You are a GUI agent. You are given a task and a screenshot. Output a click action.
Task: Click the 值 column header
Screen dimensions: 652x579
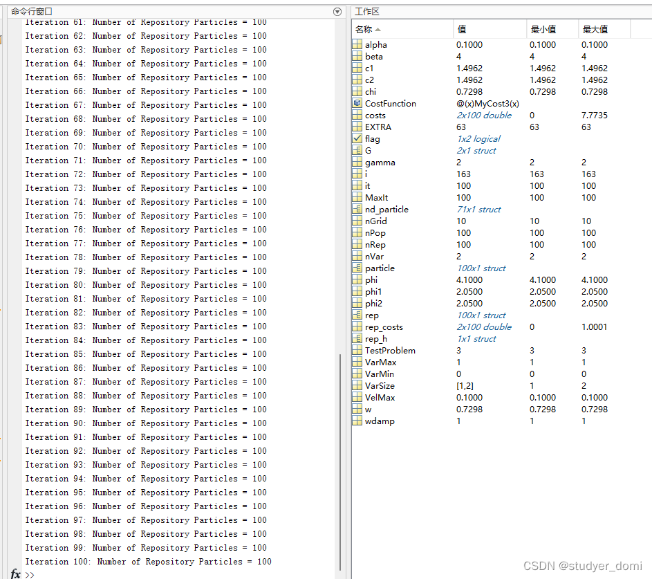(462, 29)
